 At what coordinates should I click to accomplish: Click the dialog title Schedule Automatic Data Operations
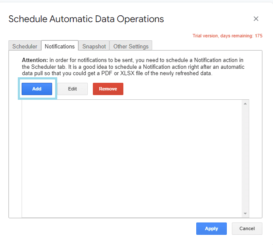(86, 19)
